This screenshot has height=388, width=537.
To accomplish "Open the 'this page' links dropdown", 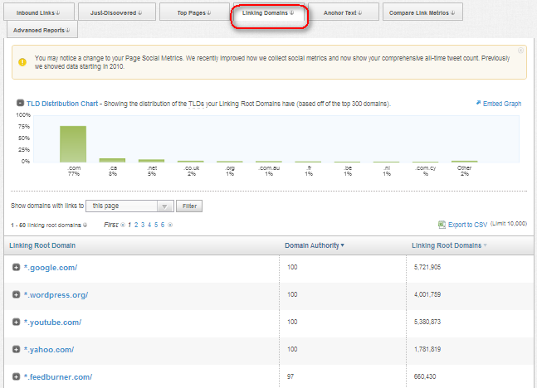I will pos(164,206).
